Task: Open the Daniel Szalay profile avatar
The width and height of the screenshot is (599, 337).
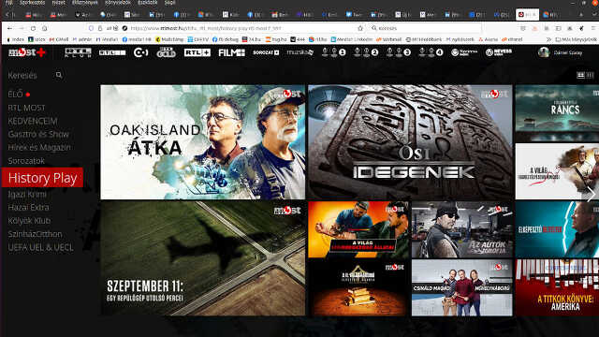Action: [543, 52]
